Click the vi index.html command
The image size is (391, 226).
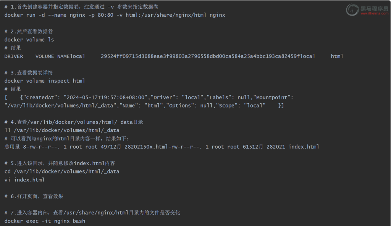point(24,180)
